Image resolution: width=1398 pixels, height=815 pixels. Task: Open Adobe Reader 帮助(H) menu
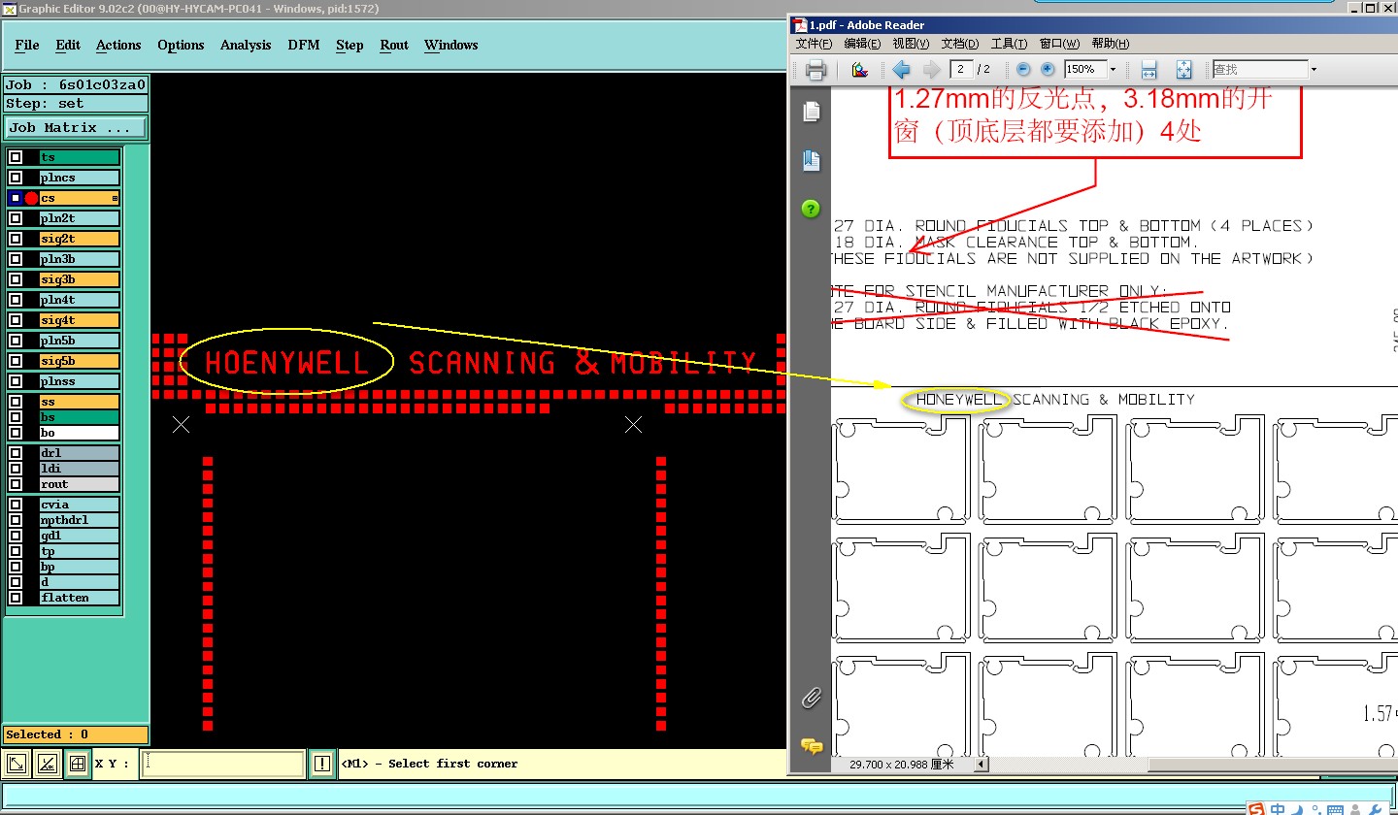[1110, 44]
